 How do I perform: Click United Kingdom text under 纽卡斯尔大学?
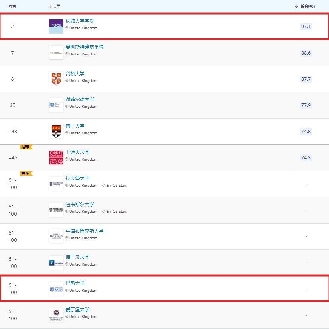click(83, 212)
